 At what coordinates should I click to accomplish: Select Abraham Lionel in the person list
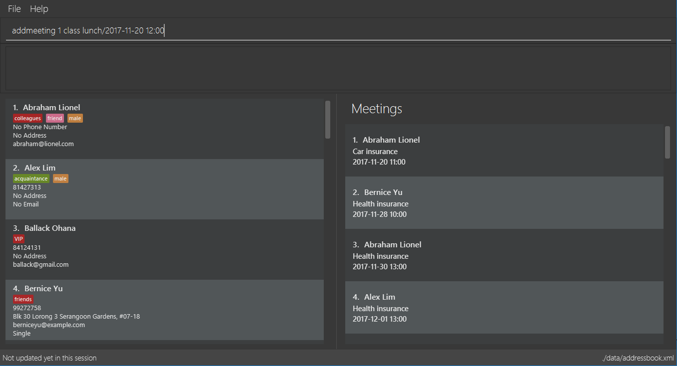tap(164, 129)
